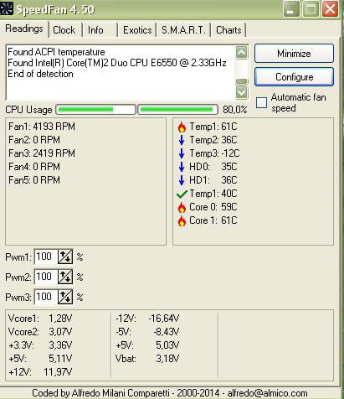Click the second CPU usage bar
This screenshot has height=399, width=344.
(x=177, y=110)
